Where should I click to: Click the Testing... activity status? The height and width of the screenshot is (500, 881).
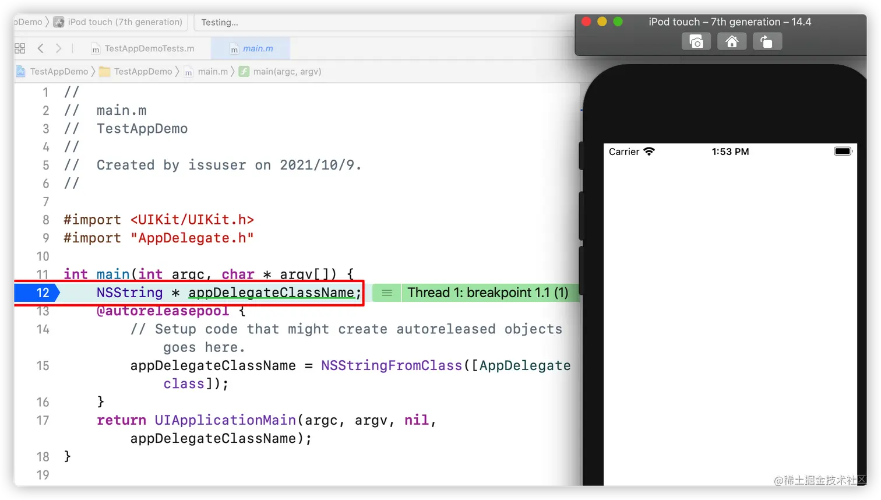(220, 22)
